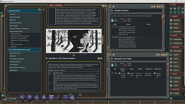Open the Story icon in sidebar

(x=171, y=86)
